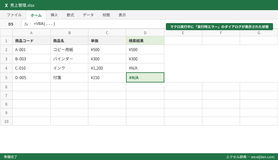Click the 商品コード header cell
This screenshot has height=160, width=278.
[32, 41]
